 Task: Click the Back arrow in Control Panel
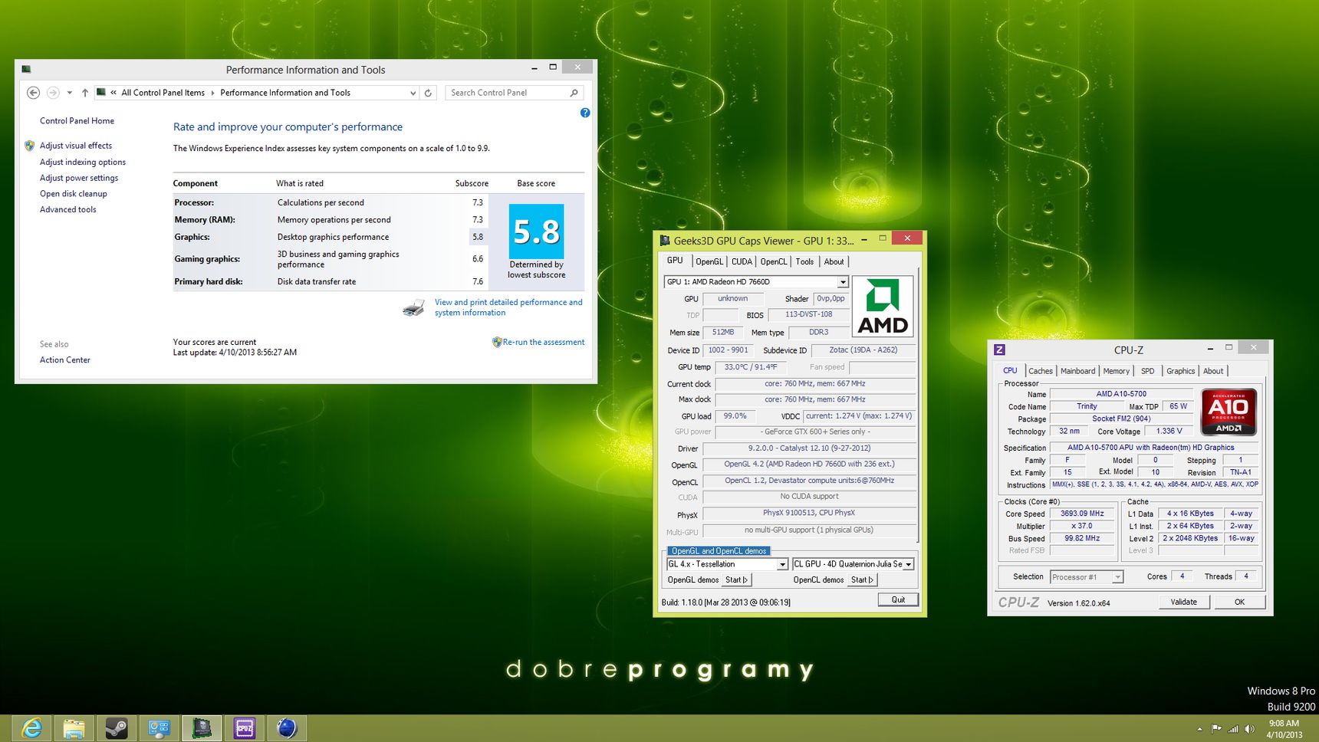click(33, 93)
